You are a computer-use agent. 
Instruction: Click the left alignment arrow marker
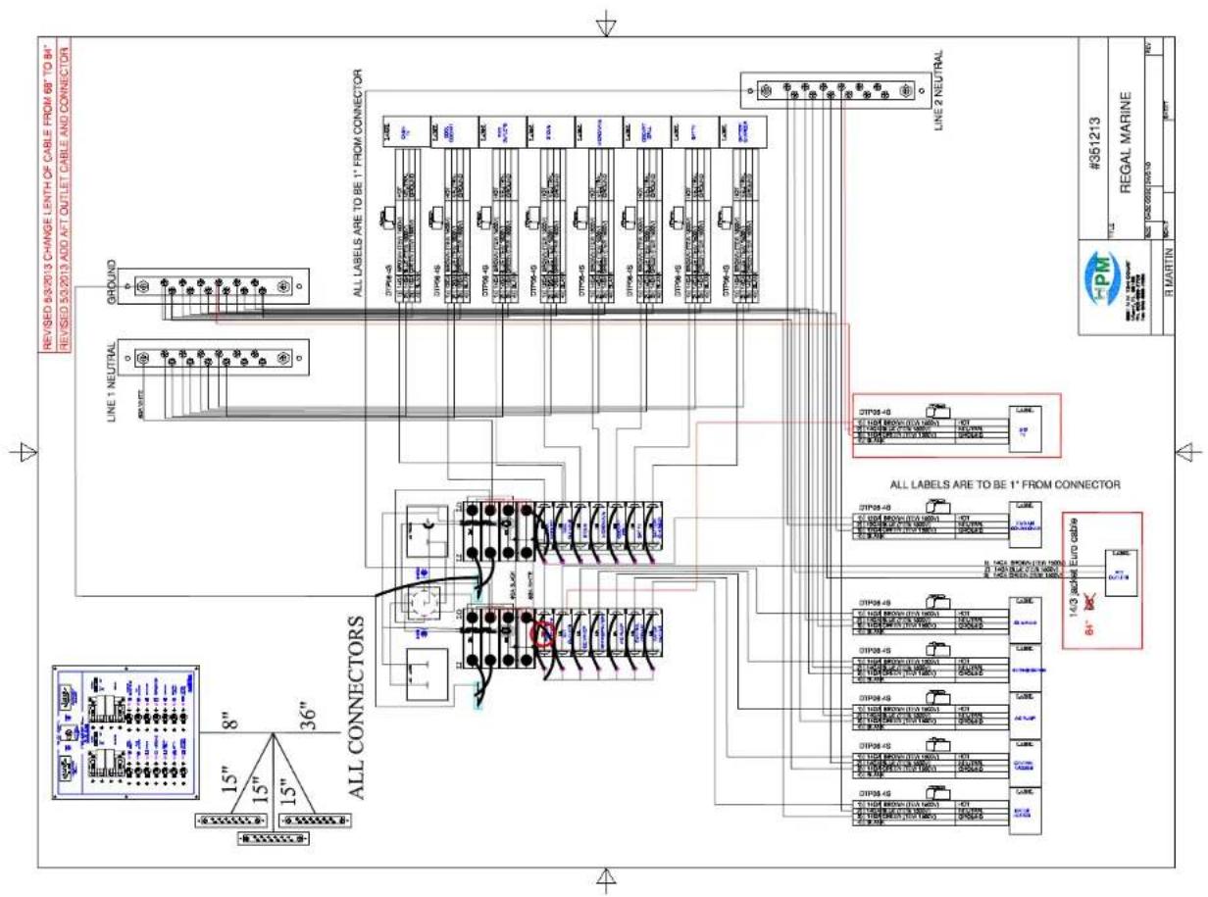(x=25, y=452)
